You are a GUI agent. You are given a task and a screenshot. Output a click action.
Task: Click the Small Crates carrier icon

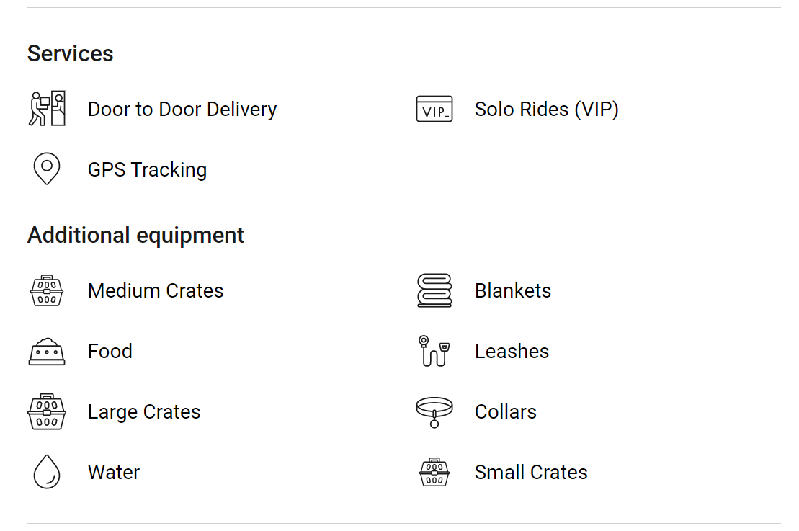click(x=434, y=472)
